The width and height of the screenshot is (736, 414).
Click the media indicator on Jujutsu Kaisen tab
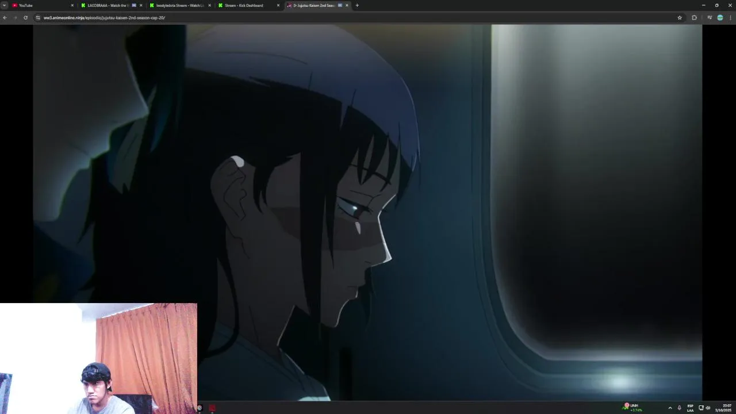340,5
